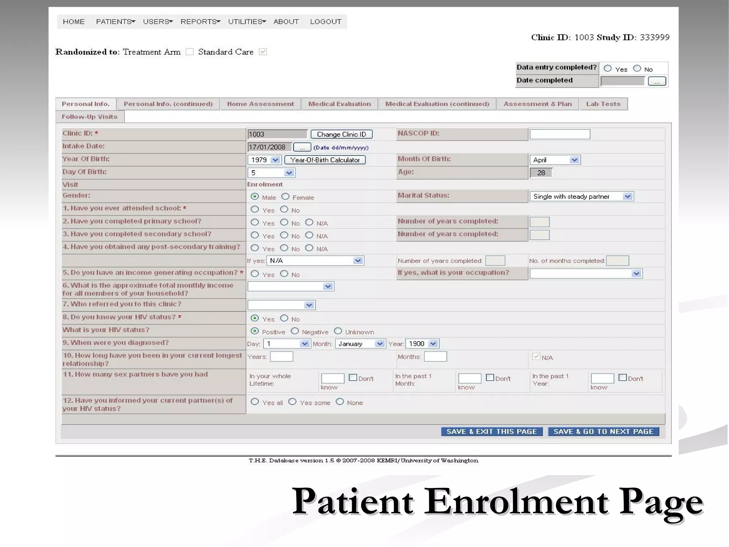Select N/A for completed primary school
The image size is (729, 547).
coord(309,222)
